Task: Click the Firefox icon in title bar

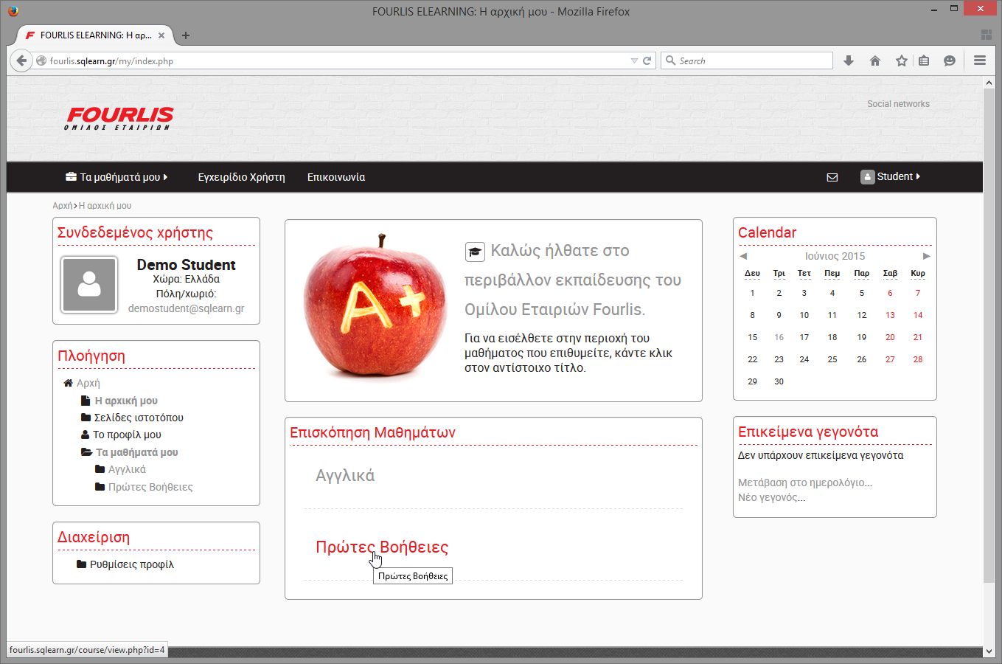Action: [13, 11]
